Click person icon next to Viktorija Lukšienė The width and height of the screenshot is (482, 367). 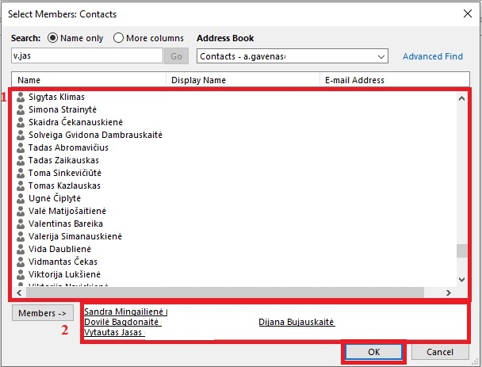[21, 274]
